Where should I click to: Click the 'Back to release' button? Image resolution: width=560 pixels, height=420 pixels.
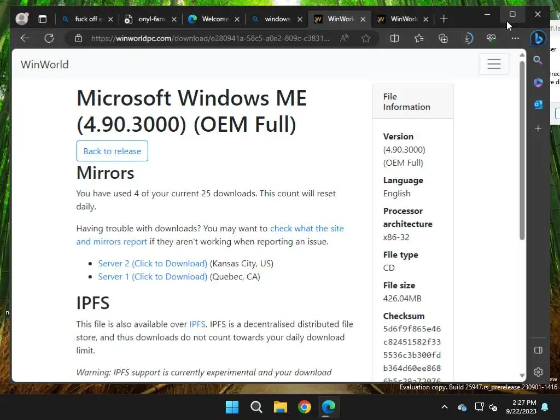112,151
